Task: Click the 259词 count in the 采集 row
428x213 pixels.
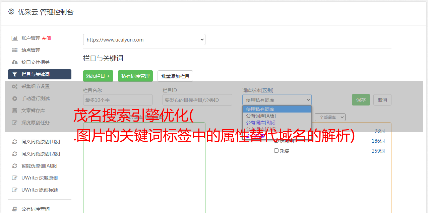Action: pos(378,151)
